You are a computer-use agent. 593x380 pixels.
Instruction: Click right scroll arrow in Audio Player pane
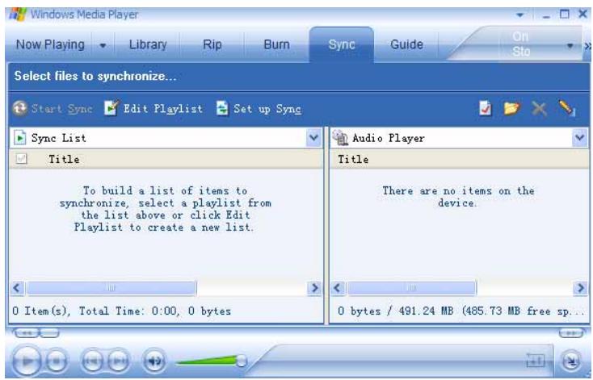580,288
